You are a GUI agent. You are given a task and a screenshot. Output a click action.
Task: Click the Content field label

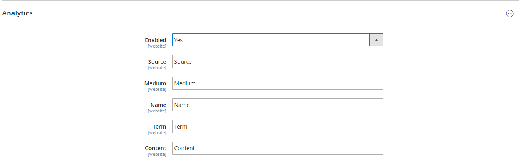[156, 148]
